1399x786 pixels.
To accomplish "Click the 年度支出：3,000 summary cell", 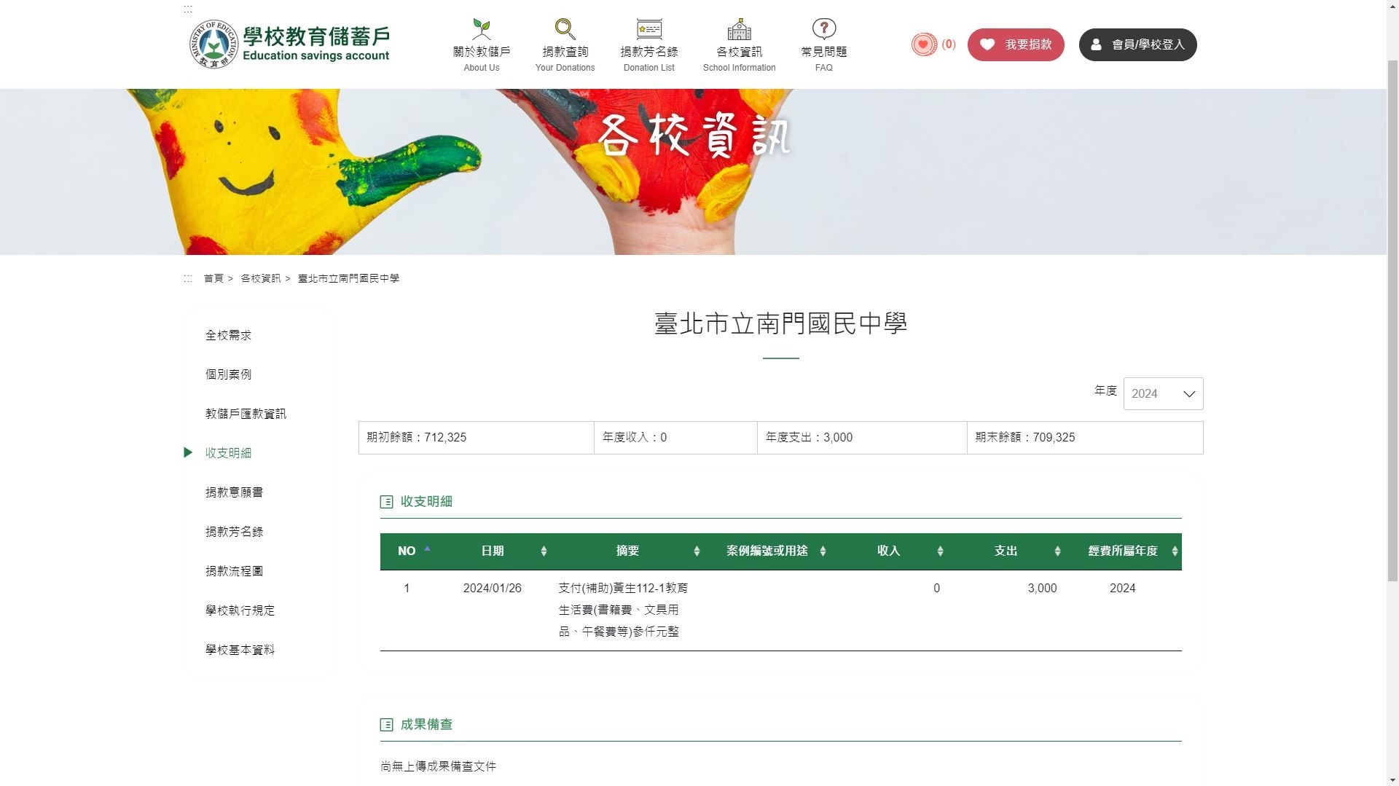I will pyautogui.click(x=862, y=438).
